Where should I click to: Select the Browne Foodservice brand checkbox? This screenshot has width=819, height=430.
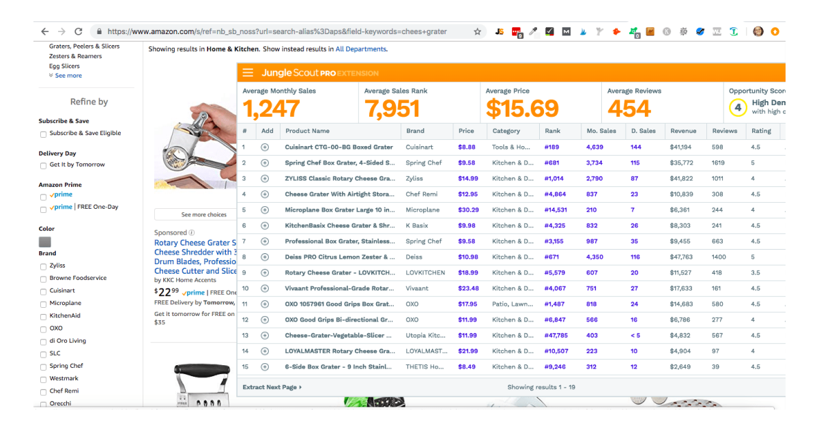click(x=44, y=279)
